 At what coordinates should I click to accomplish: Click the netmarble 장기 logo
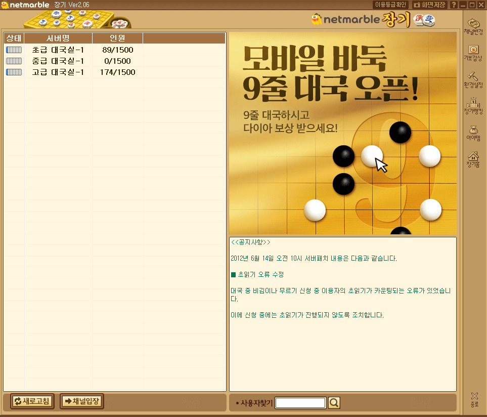[x=373, y=20]
